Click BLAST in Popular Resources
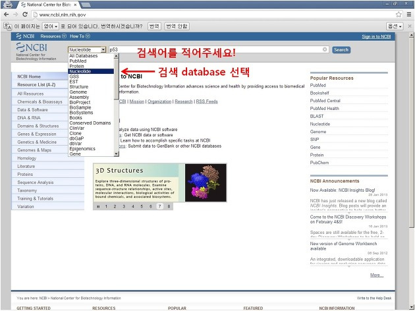 [317, 116]
